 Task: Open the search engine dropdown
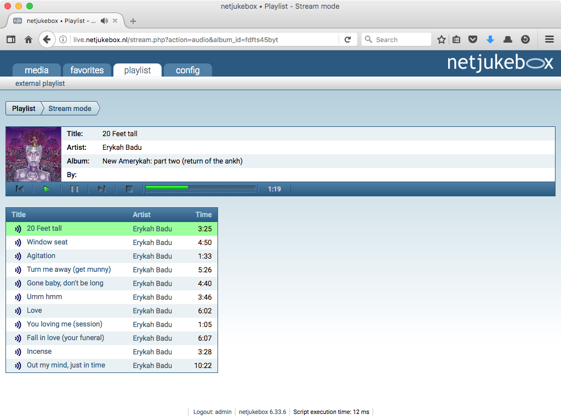tap(368, 39)
